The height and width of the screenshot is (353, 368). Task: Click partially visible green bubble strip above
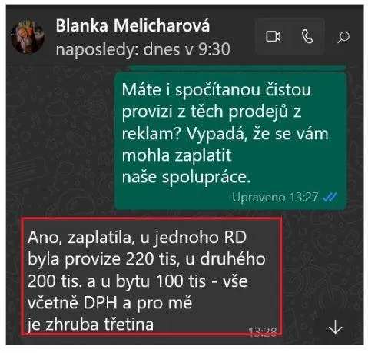237,68
